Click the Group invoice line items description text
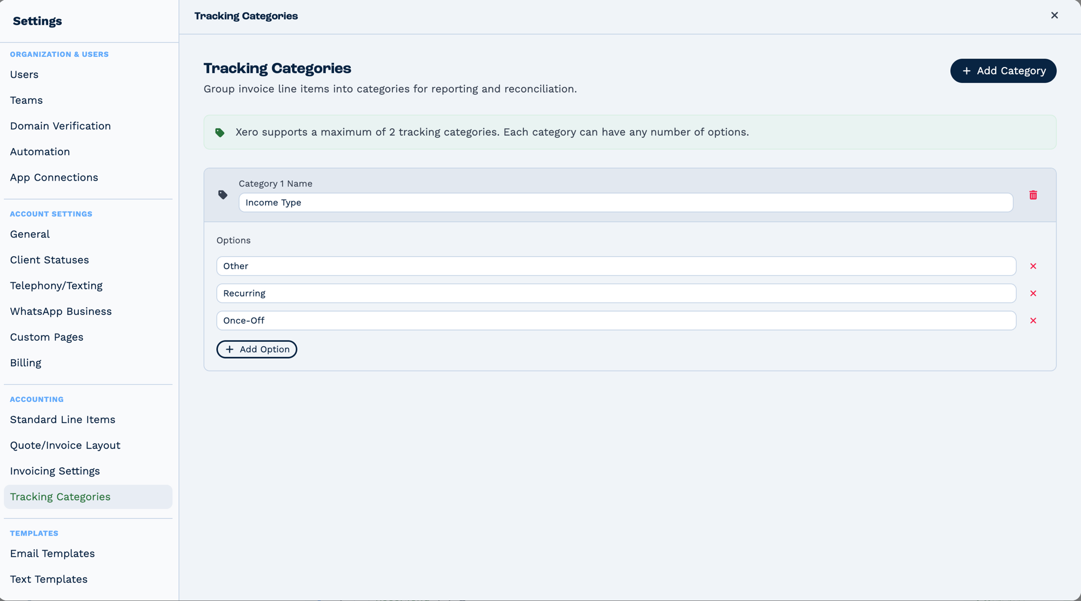Viewport: 1081px width, 601px height. 390,89
